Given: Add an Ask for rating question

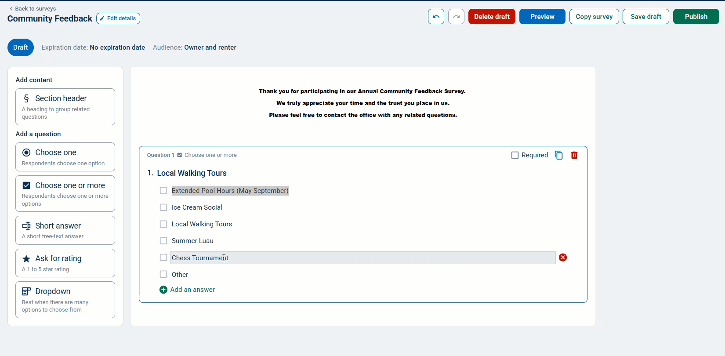Looking at the screenshot, I should 65,263.
